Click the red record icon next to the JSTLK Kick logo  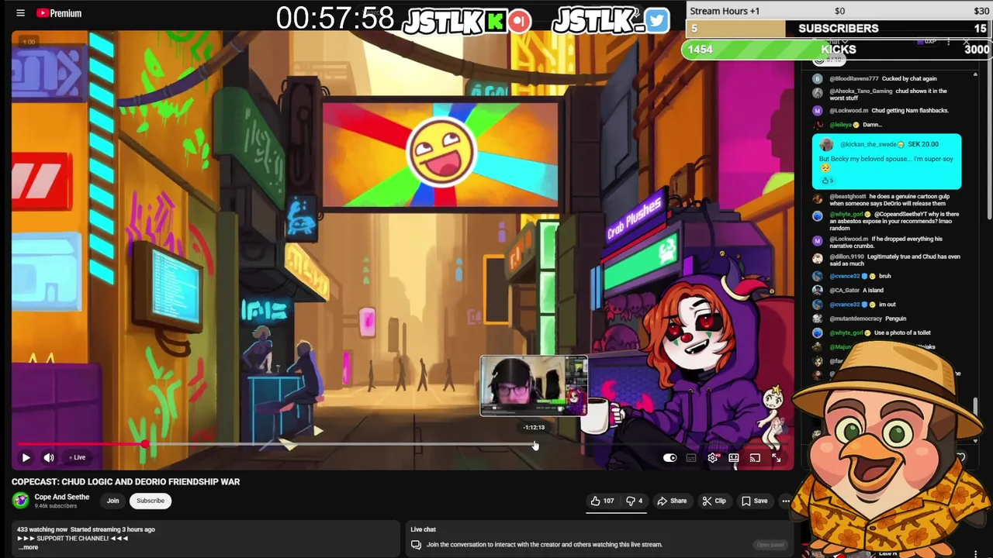tap(520, 21)
